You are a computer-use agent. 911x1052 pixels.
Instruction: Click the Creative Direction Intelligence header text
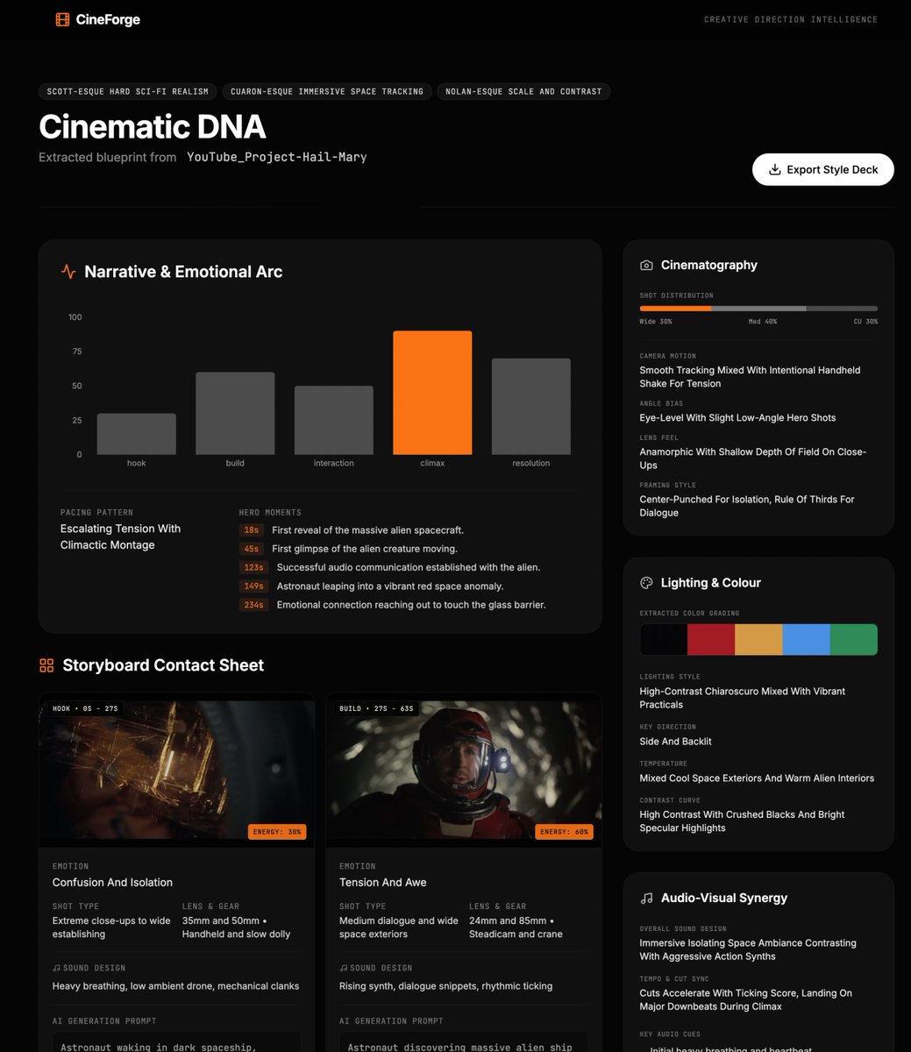[x=791, y=19]
